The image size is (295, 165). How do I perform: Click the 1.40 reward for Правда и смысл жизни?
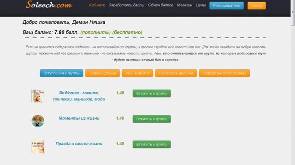click(120, 143)
